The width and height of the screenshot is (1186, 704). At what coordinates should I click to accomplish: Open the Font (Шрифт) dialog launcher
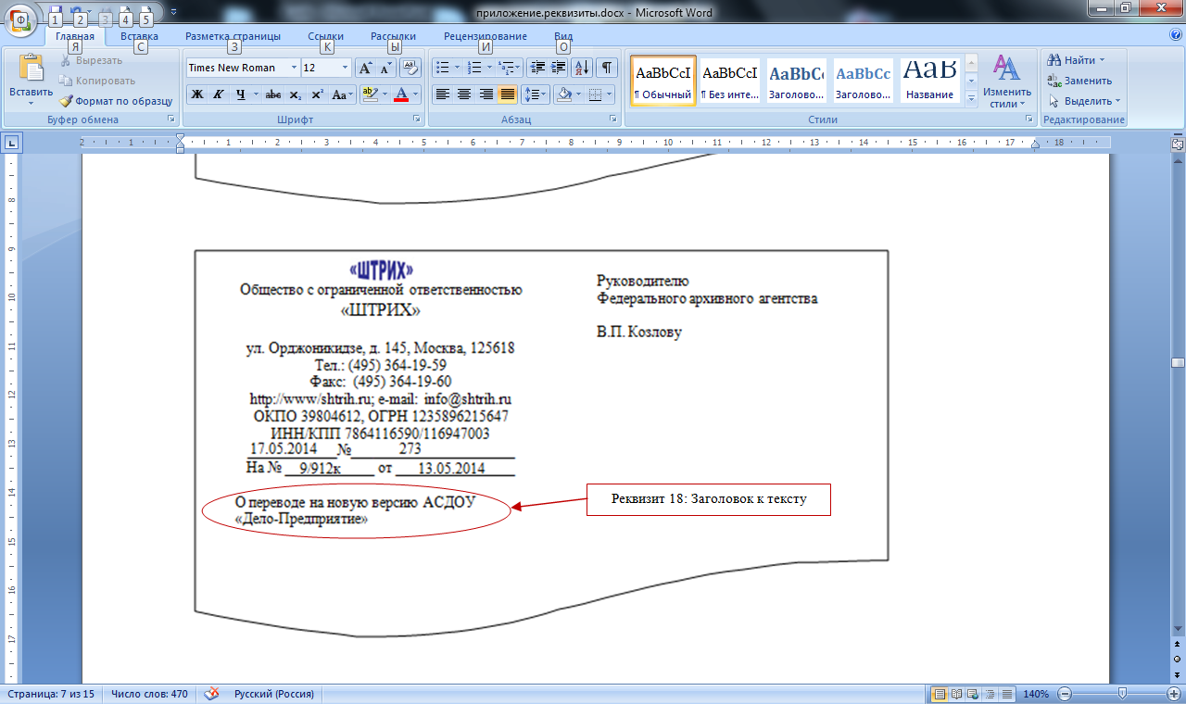(416, 120)
